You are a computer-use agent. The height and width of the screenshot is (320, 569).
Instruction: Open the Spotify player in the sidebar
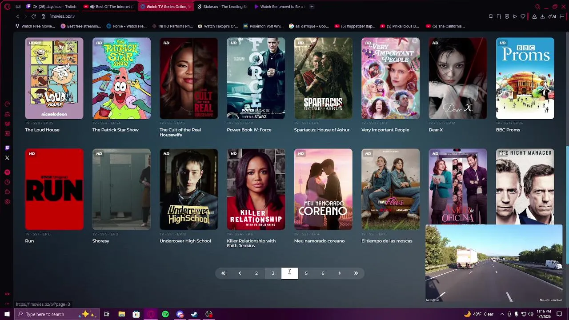(x=7, y=172)
